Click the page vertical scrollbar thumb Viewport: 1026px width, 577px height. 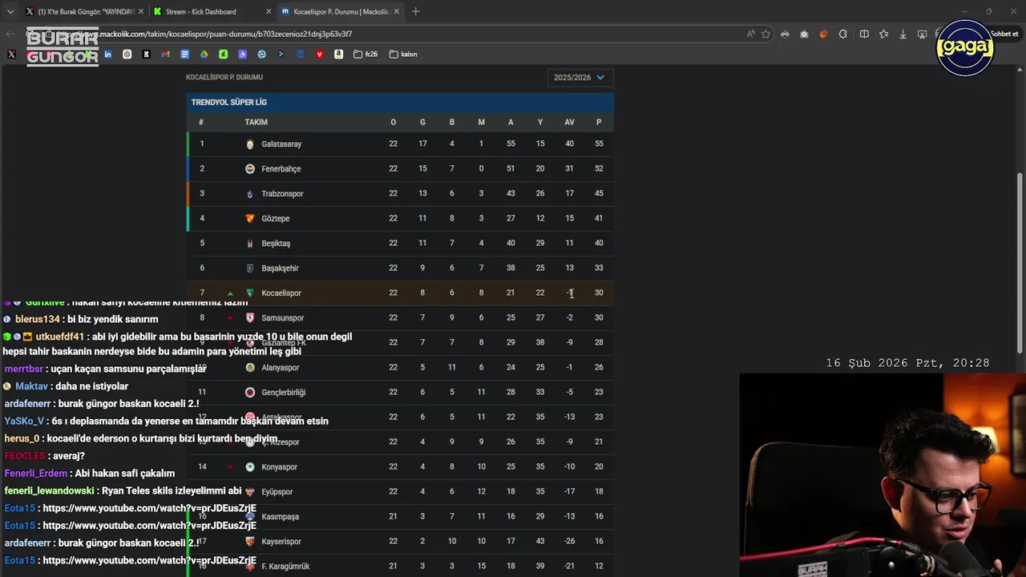pos(1020,263)
